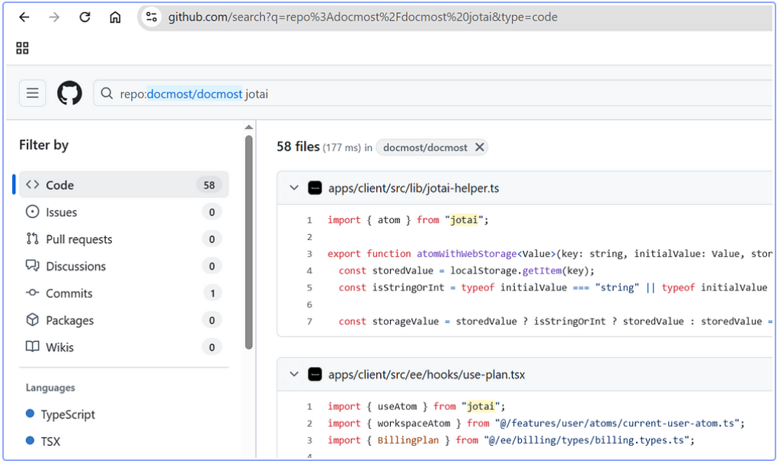Click line 4 const storedValue code
The height and width of the screenshot is (461, 777).
(466, 271)
